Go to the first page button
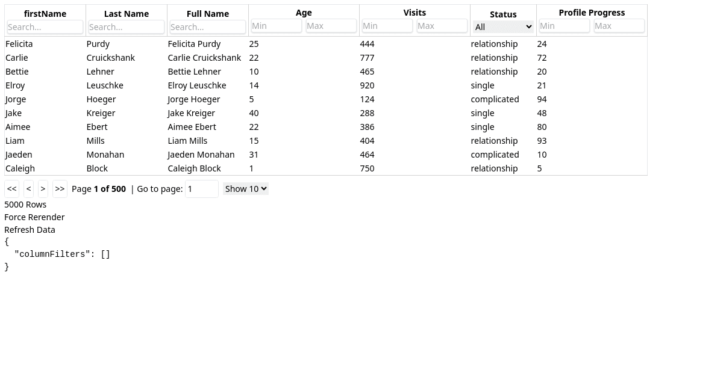This screenshot has height=379, width=723. [11, 189]
